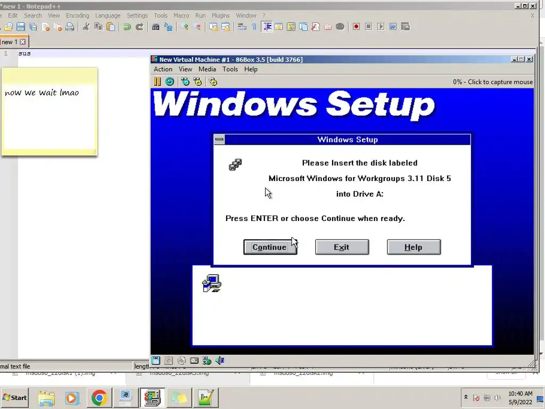Viewport: 545px width, 409px height.
Task: Open Windows Media Player from taskbar
Action: [x=72, y=398]
